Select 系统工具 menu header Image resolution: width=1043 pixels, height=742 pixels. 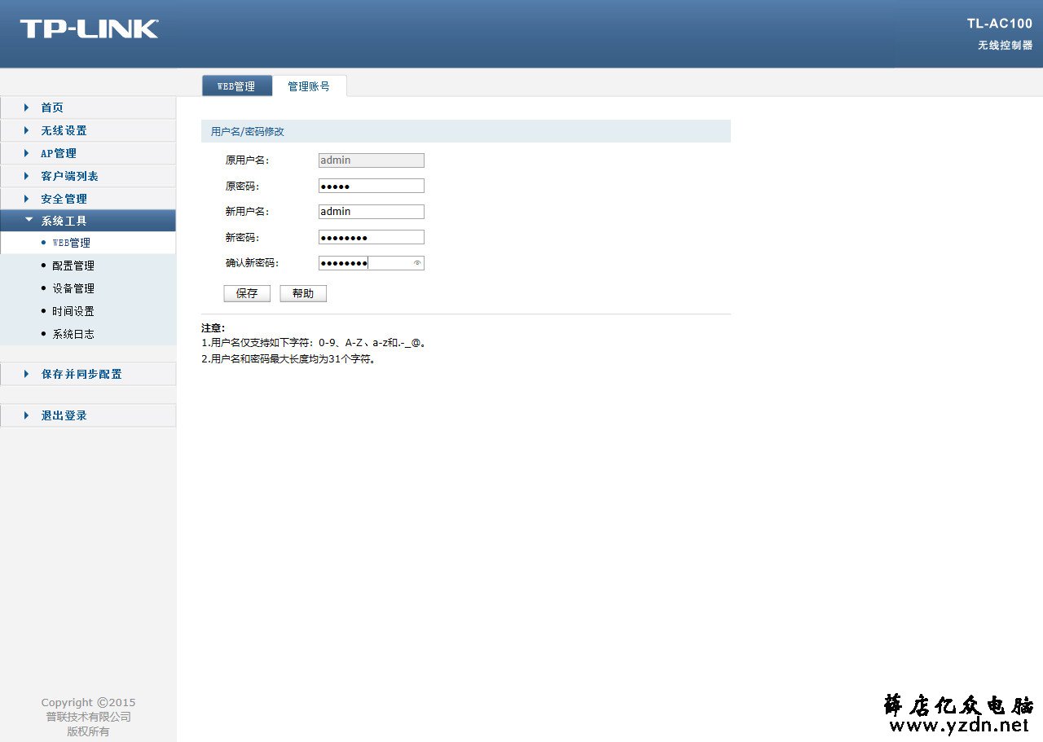(x=88, y=221)
